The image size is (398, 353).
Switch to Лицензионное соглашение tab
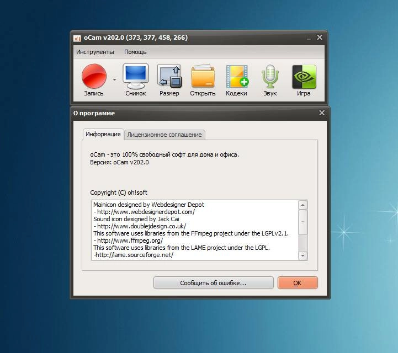pos(164,135)
